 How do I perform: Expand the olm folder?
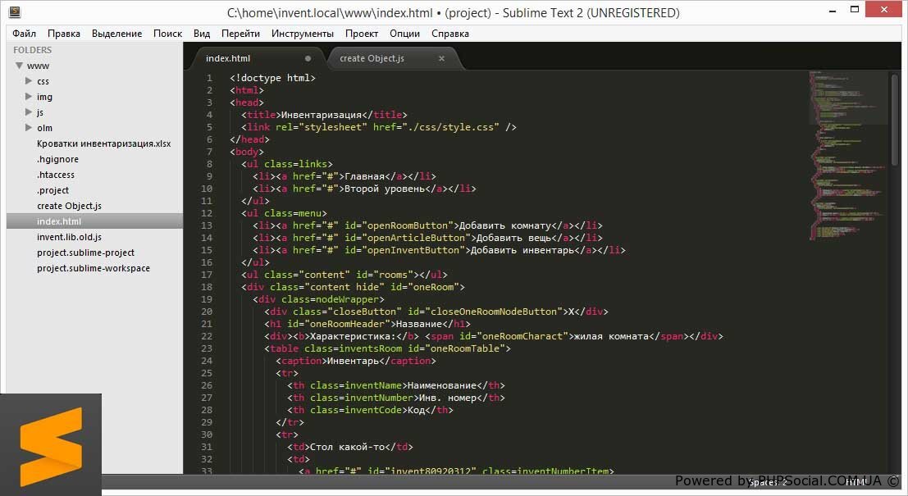[29, 128]
